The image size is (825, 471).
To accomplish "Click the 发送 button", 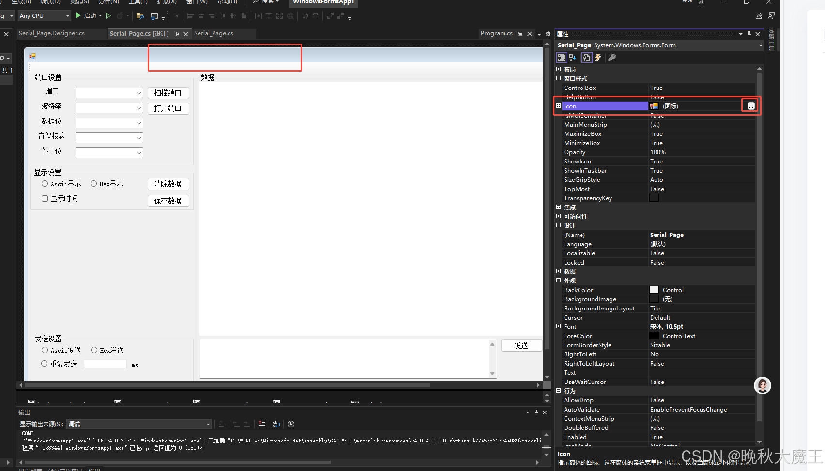I will coord(521,345).
